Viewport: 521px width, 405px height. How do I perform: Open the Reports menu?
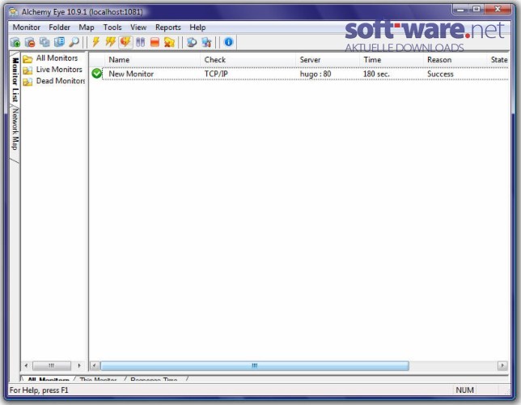point(167,28)
